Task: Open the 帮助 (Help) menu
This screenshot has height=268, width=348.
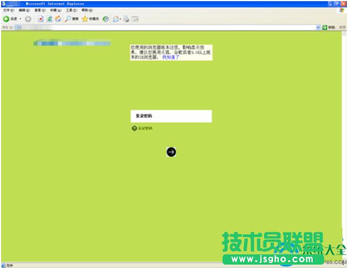Action: click(87, 10)
